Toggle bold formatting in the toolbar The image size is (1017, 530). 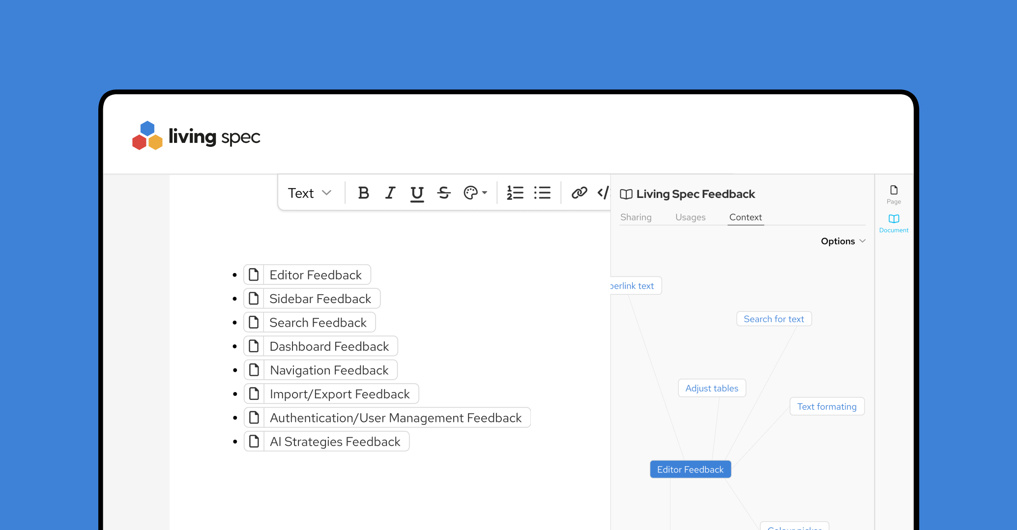363,193
